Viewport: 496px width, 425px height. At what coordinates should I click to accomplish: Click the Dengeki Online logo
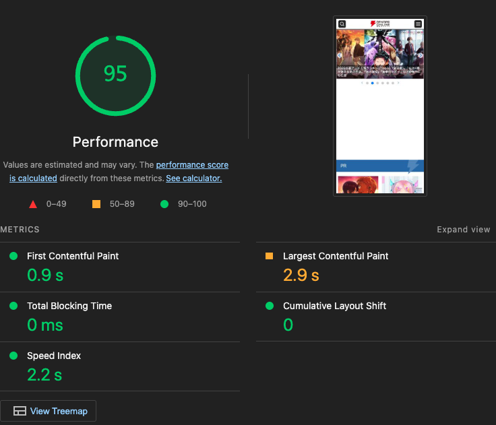pyautogui.click(x=380, y=24)
